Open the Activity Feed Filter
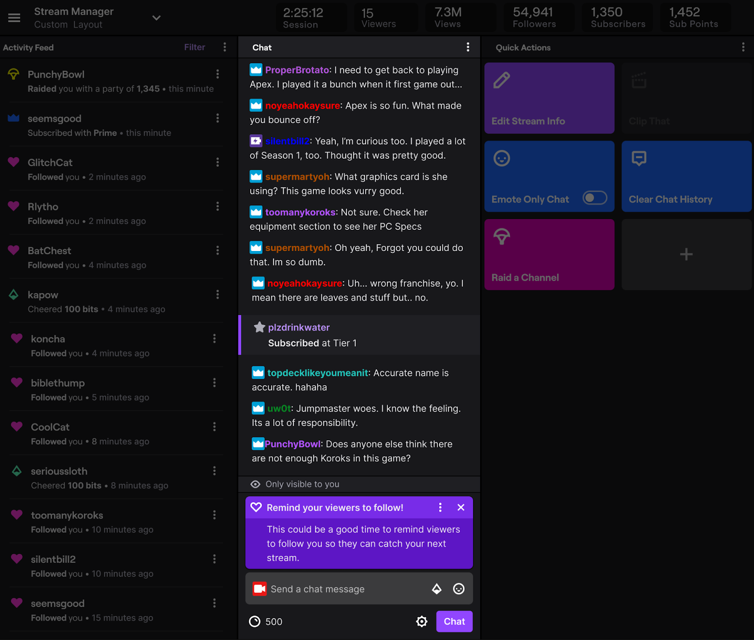The image size is (754, 640). 195,47
